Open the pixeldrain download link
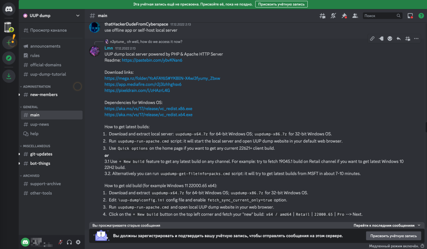The image size is (427, 249). [137, 91]
